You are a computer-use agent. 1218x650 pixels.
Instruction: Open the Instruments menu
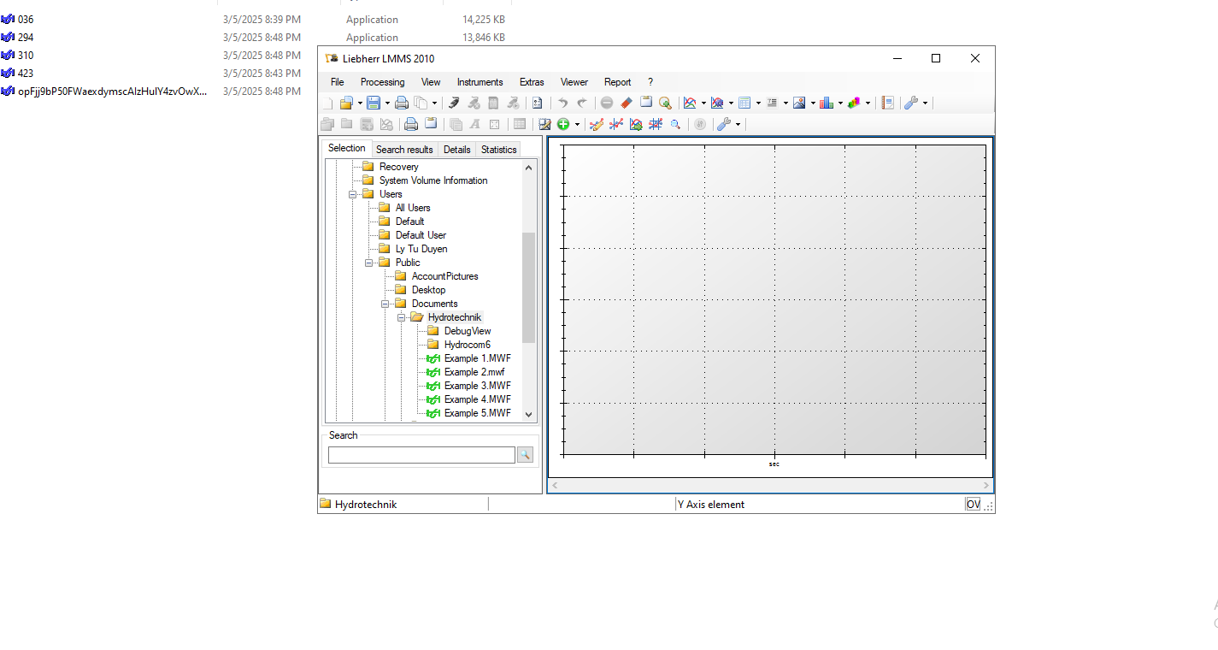480,82
